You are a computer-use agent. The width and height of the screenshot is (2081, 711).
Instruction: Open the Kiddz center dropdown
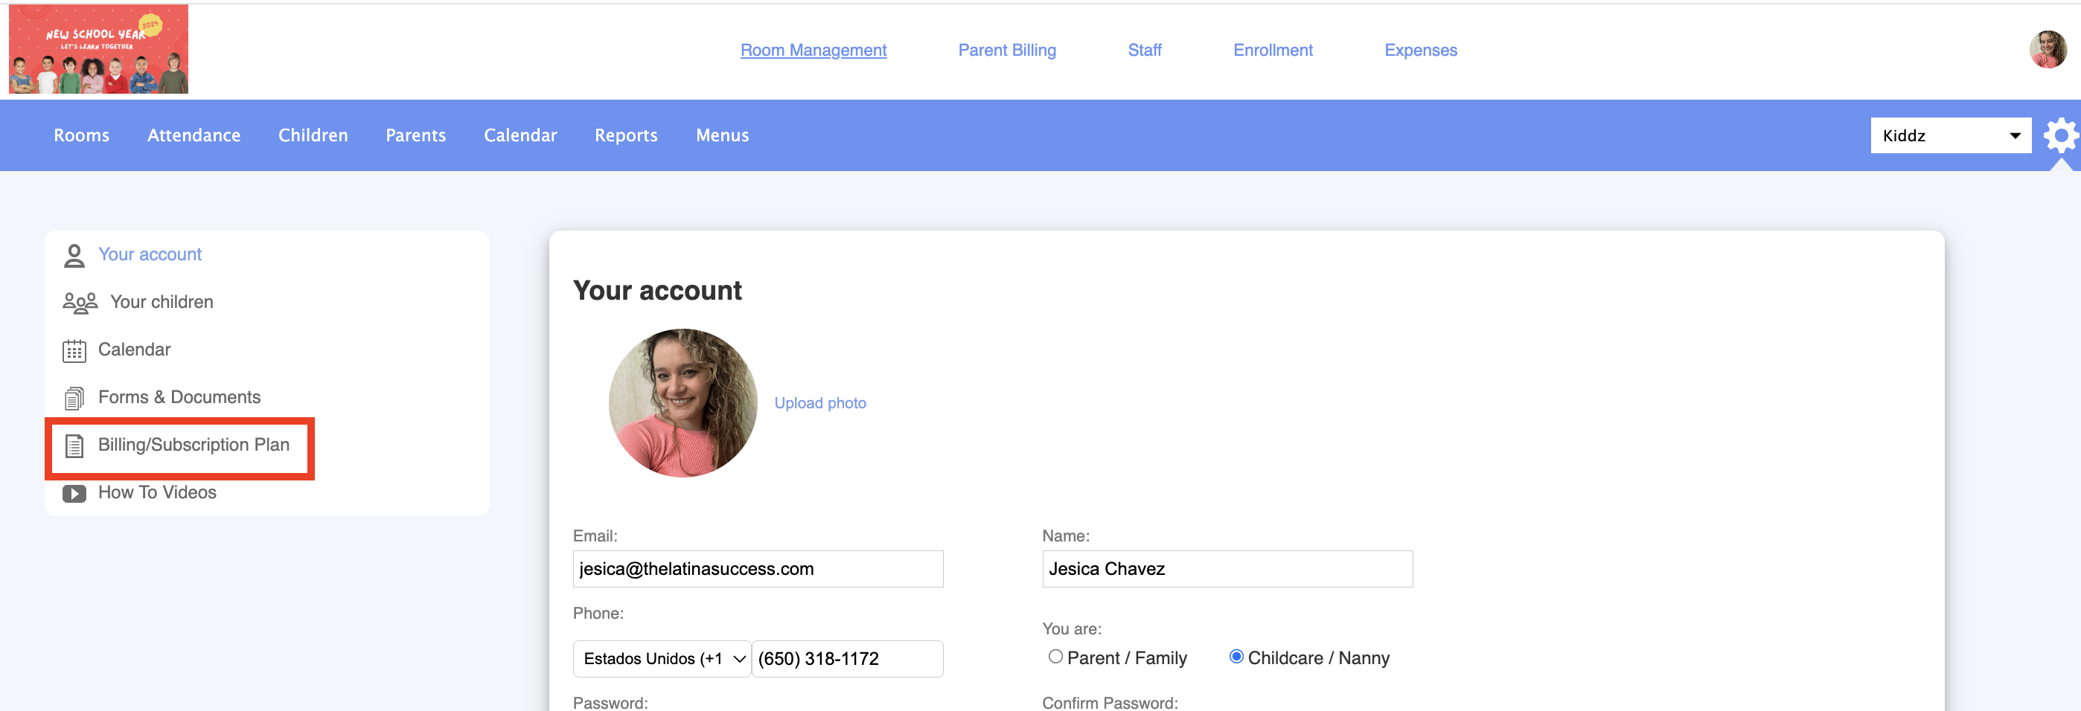pyautogui.click(x=1950, y=135)
